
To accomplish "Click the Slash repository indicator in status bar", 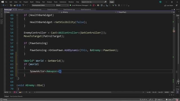I will (169, 100).
